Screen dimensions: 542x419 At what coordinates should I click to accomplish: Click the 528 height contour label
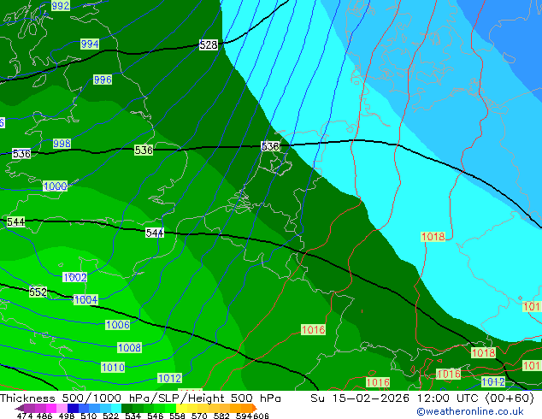pos(209,44)
